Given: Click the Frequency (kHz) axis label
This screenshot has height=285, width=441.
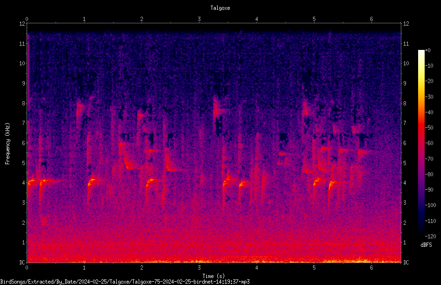Looking at the screenshot, I should (7, 144).
